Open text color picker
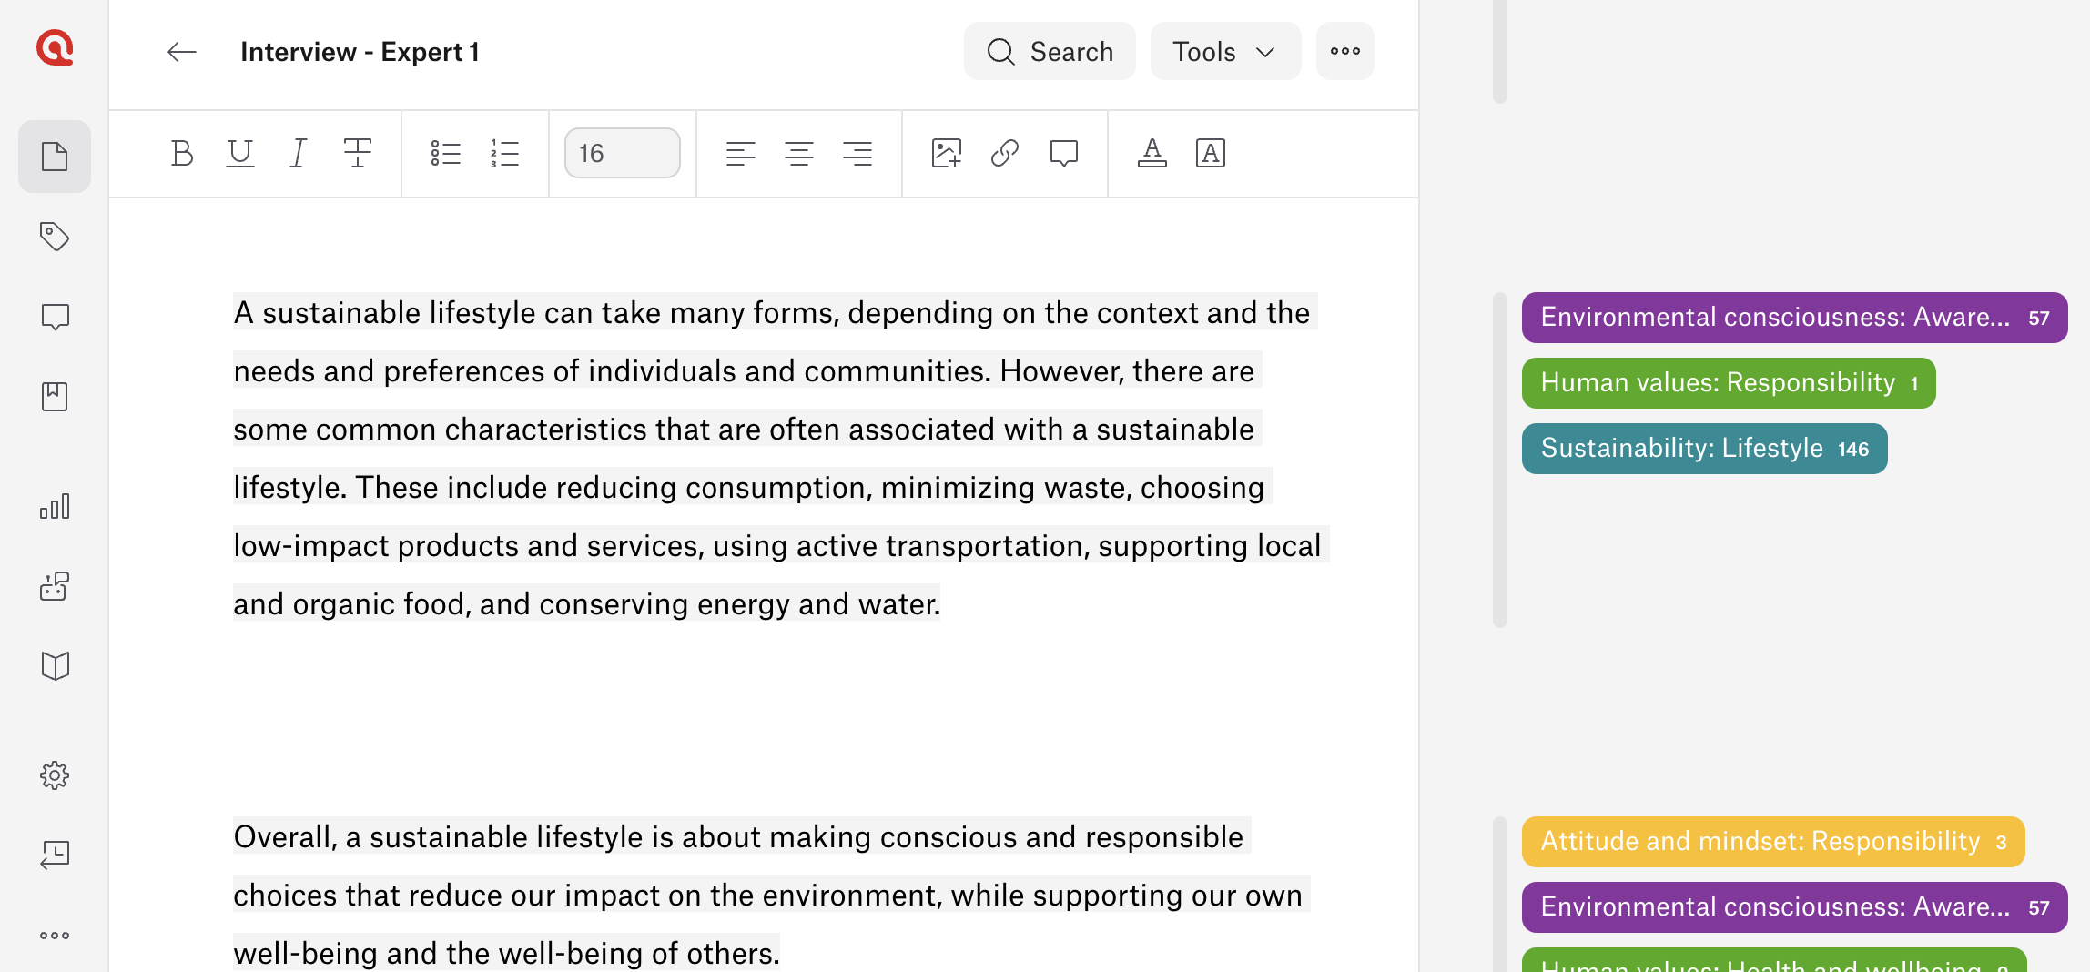The height and width of the screenshot is (972, 2090). (x=1152, y=153)
